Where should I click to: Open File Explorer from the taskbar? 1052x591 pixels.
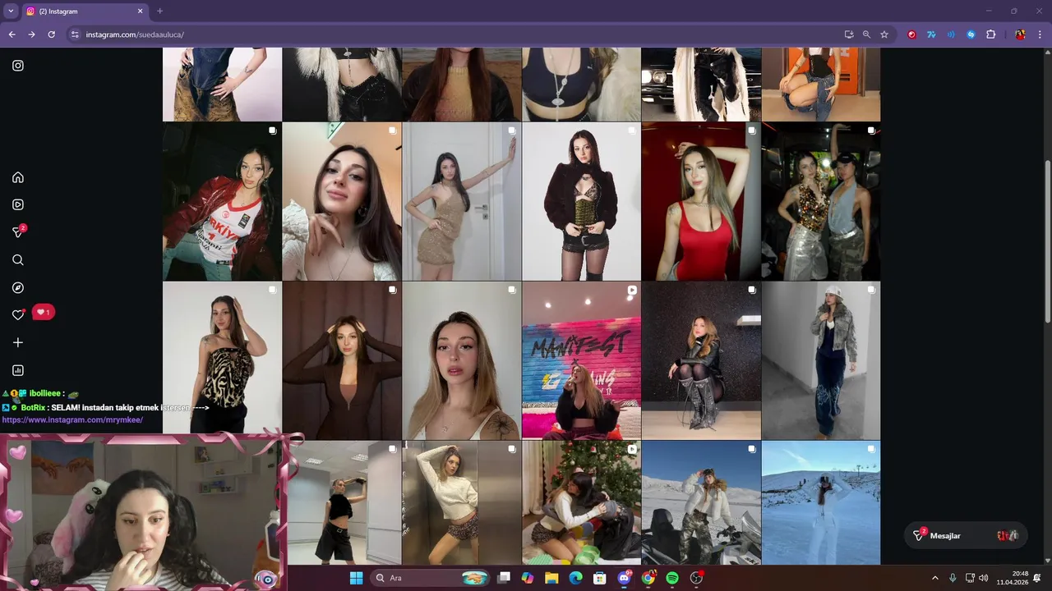(x=551, y=578)
